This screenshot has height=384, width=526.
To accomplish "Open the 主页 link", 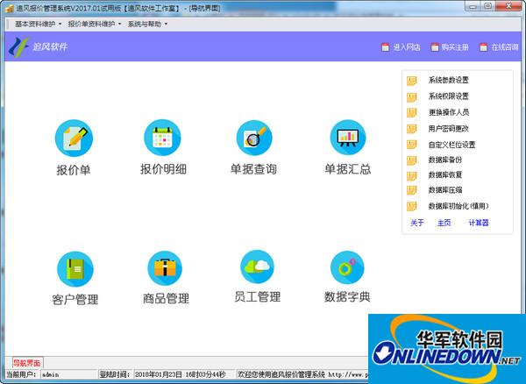I will 444,223.
